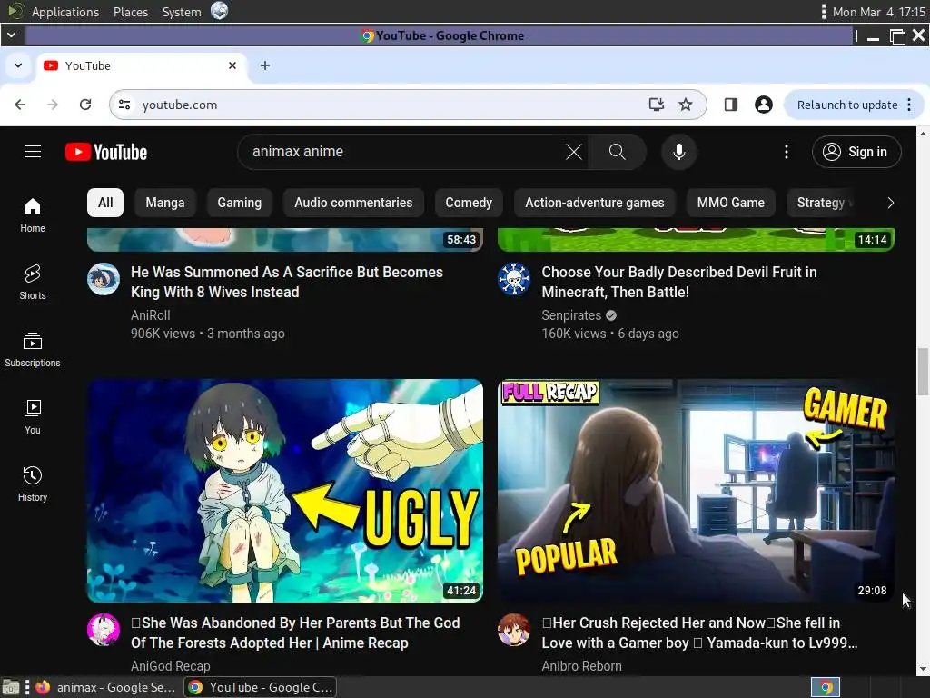Open the YouTube guide hamburger menu
Screen dimensions: 930x698
[x=33, y=152]
